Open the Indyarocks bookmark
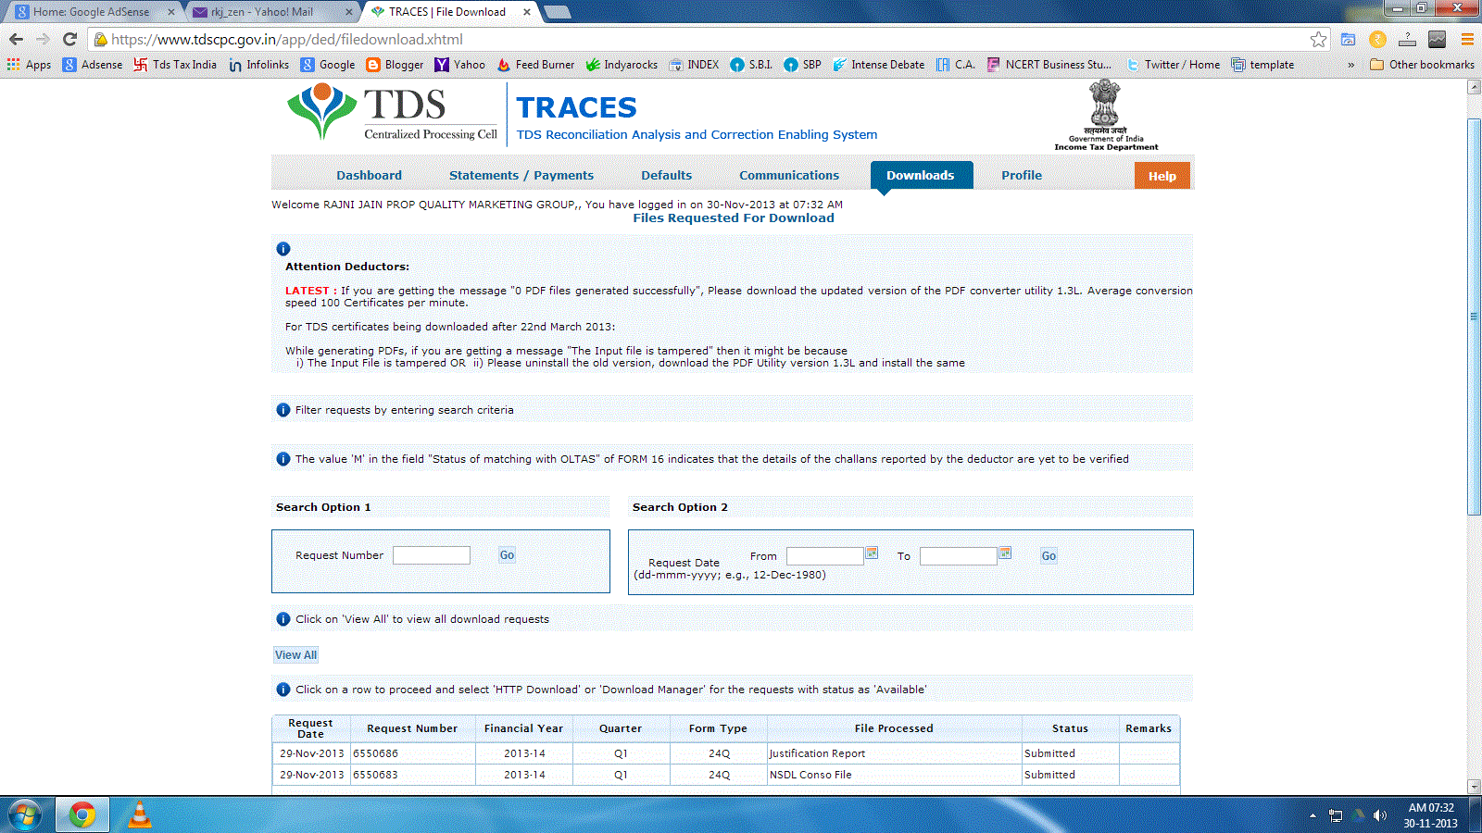The height and width of the screenshot is (833, 1482). [622, 65]
